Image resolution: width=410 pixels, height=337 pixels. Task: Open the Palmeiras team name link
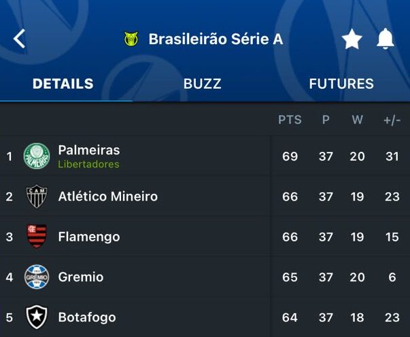pos(89,151)
